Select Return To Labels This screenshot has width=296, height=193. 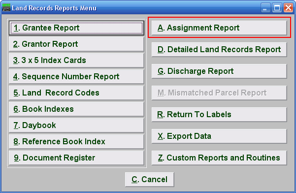point(219,115)
